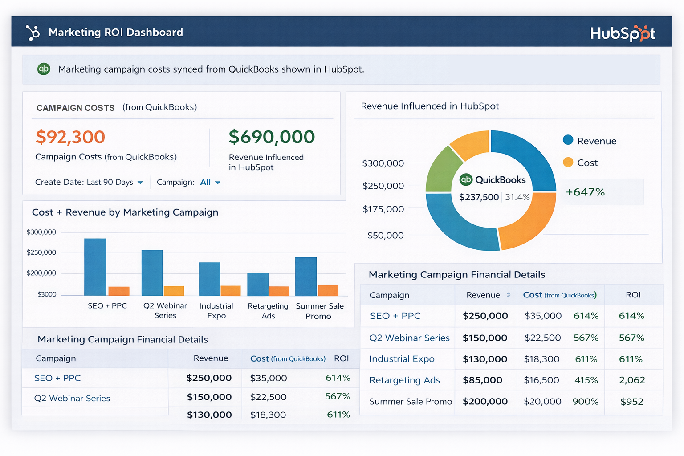Viewport: 684px width, 456px height.
Task: Click the blue SEO + PPC revenue bar
Action: 95,267
